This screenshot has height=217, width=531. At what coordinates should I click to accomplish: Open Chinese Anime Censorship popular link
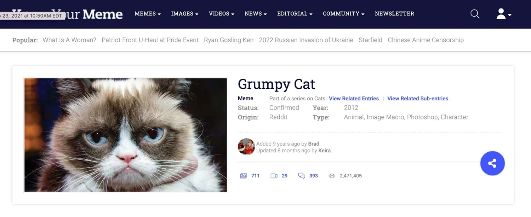pos(426,40)
